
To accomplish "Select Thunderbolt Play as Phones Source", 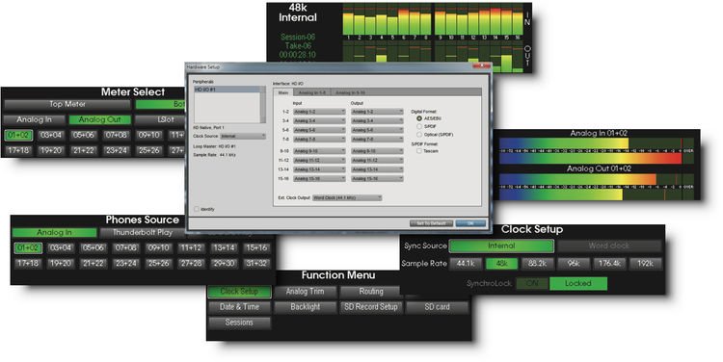I will click(143, 233).
